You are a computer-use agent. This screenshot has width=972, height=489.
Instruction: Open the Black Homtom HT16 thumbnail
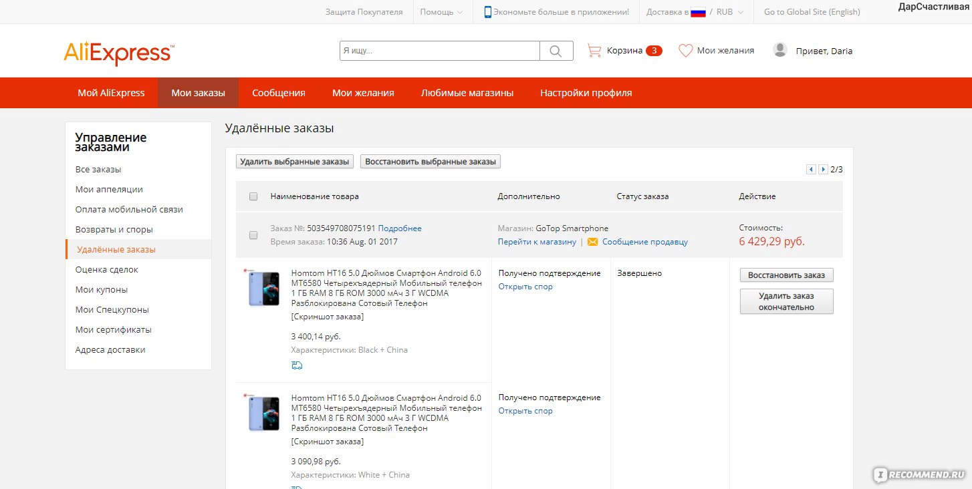[x=262, y=288]
